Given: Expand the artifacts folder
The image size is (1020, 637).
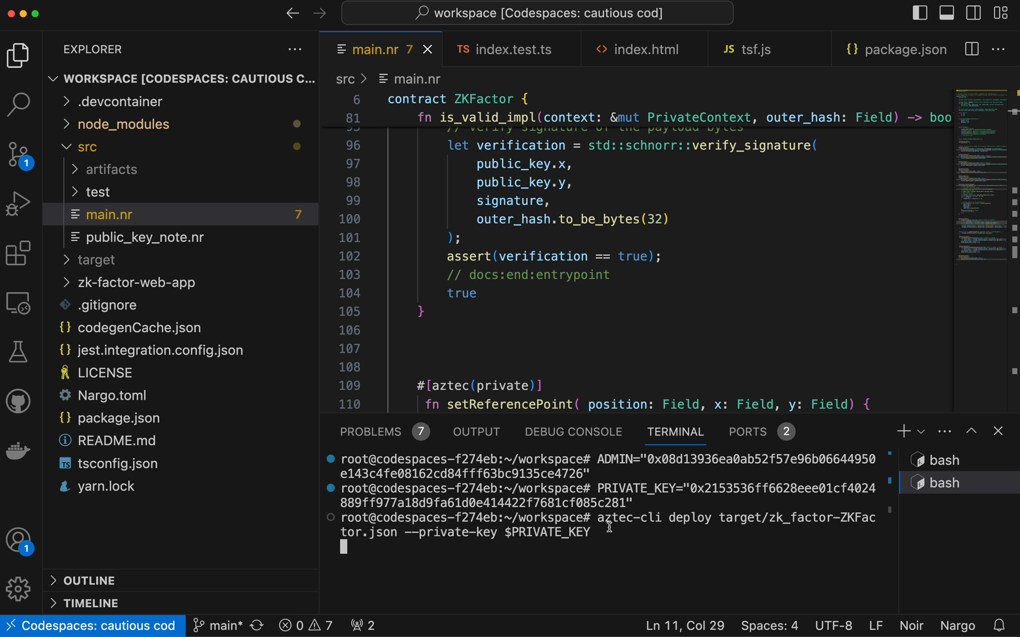Looking at the screenshot, I should [75, 169].
